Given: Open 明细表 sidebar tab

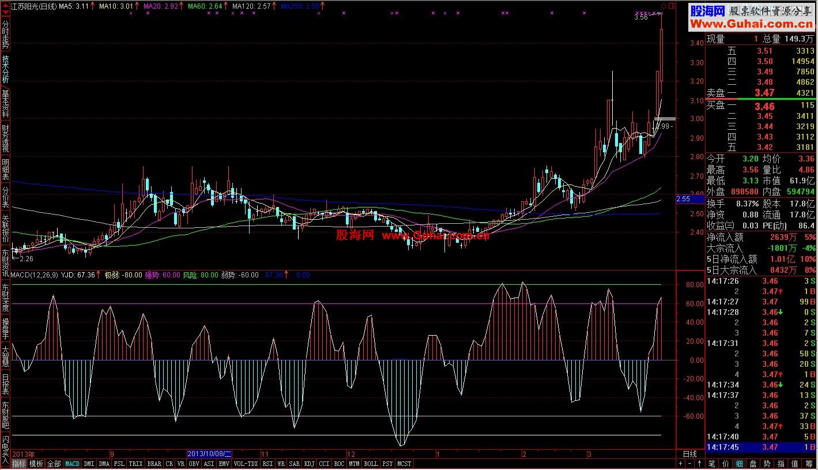Looking at the screenshot, I should click(5, 170).
